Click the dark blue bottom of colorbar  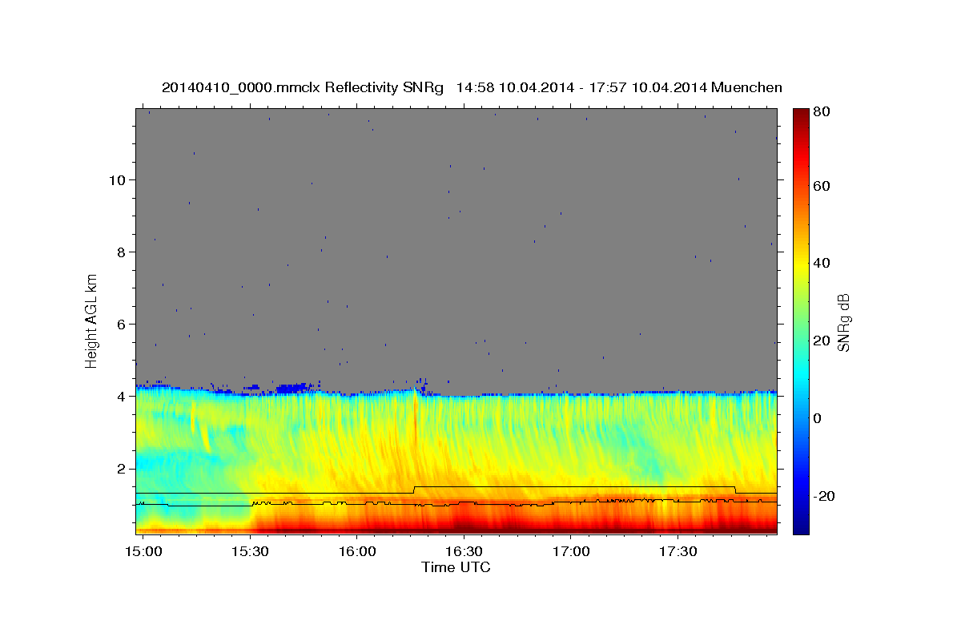[801, 527]
